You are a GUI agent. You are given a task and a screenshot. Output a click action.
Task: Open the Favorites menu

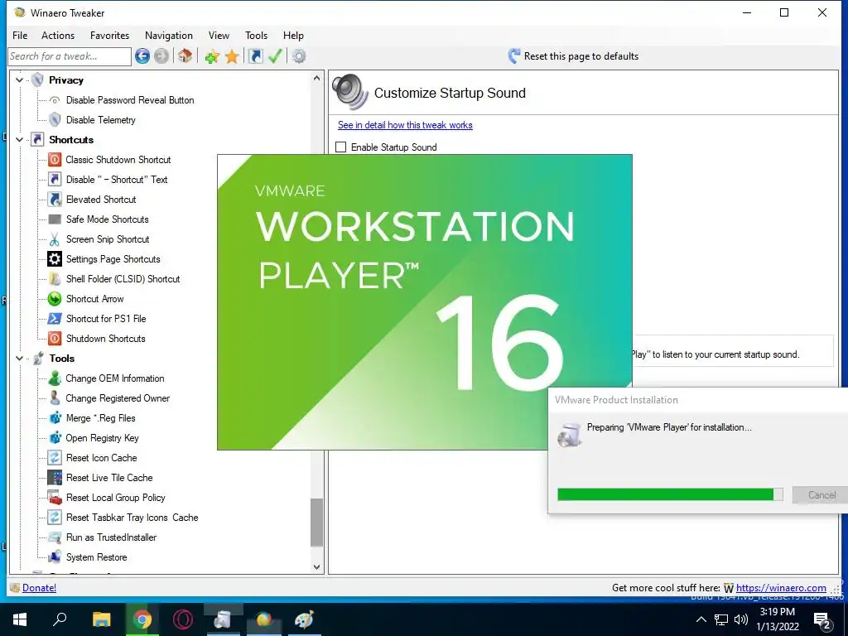110,35
